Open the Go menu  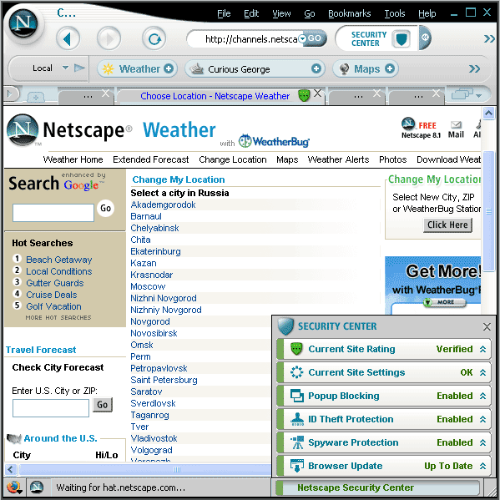[x=310, y=13]
